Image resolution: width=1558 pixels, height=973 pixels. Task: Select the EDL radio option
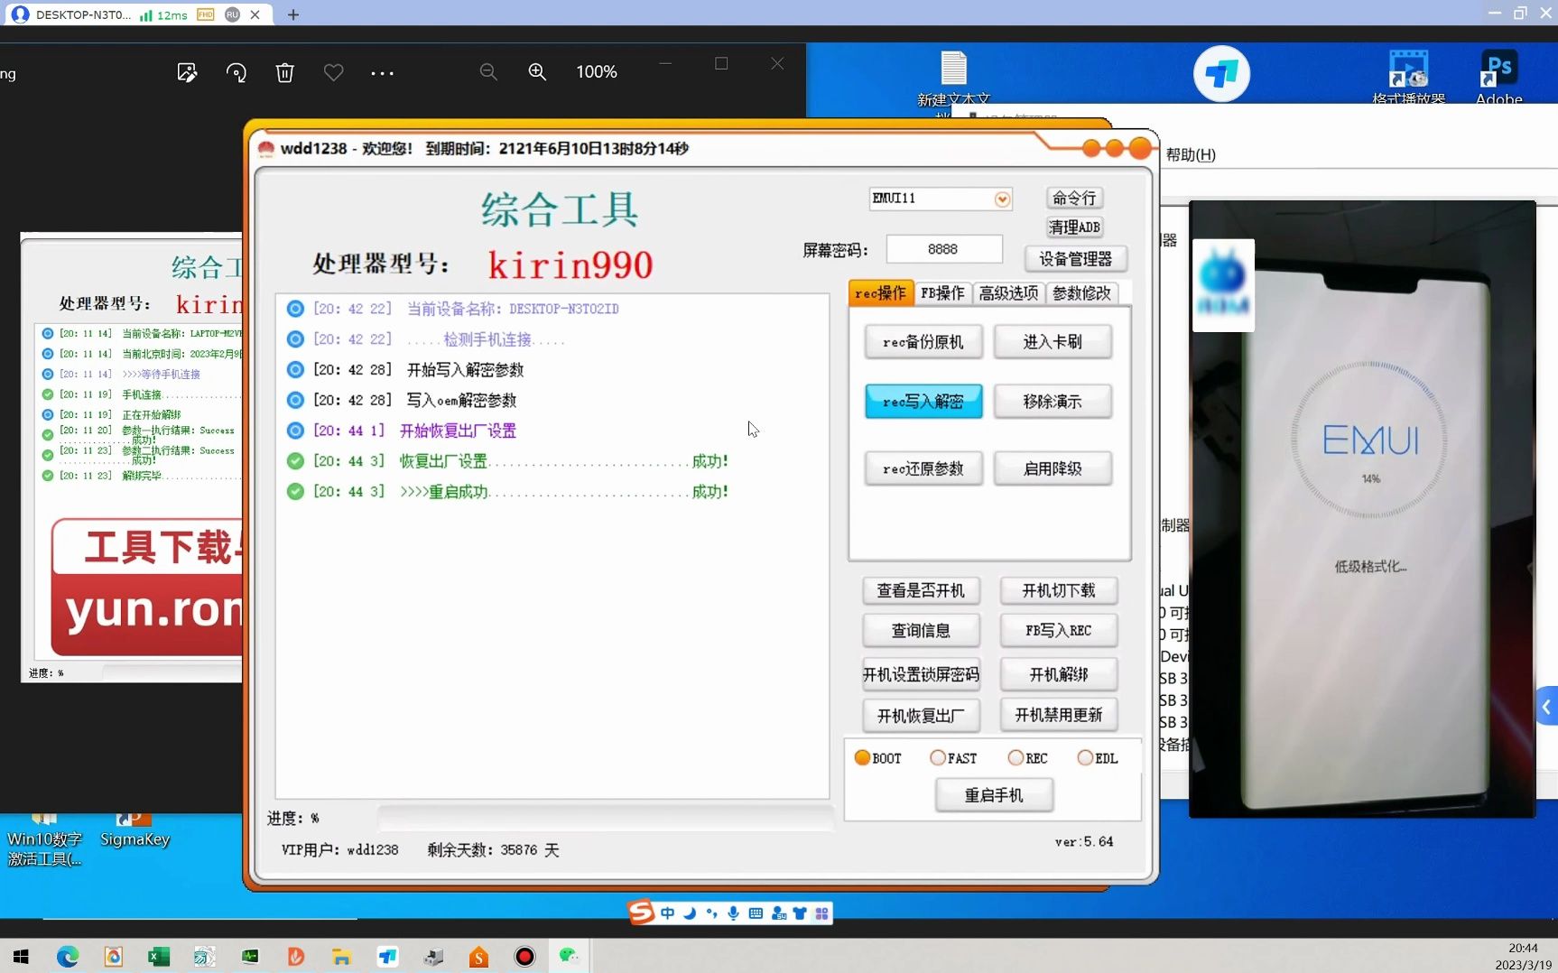[1098, 758]
